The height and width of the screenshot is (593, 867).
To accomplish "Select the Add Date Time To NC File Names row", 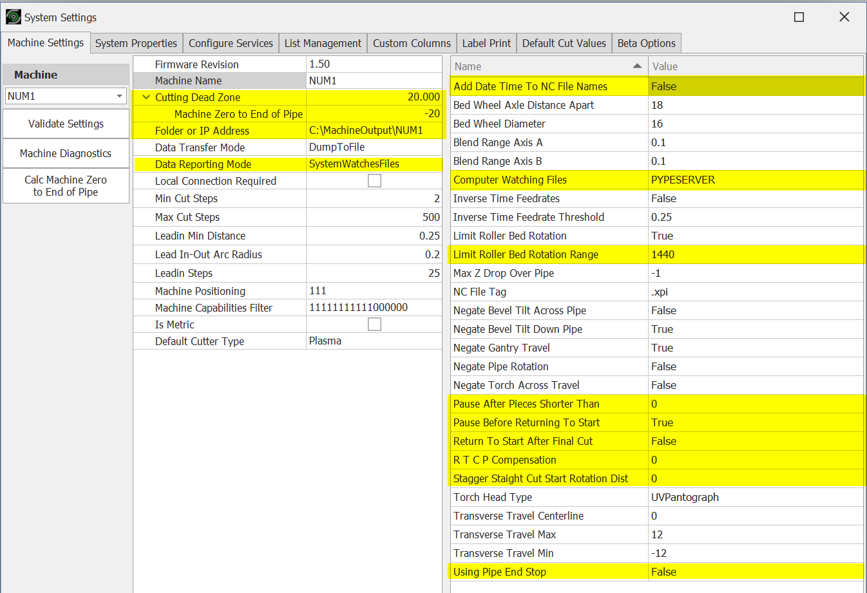I will tap(657, 86).
